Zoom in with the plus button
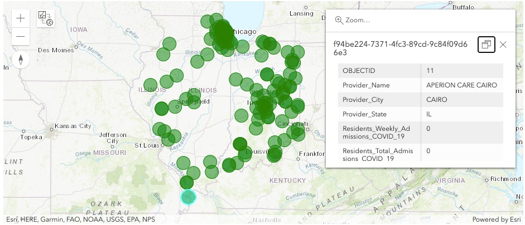This screenshot has height=225, width=525. click(x=21, y=18)
